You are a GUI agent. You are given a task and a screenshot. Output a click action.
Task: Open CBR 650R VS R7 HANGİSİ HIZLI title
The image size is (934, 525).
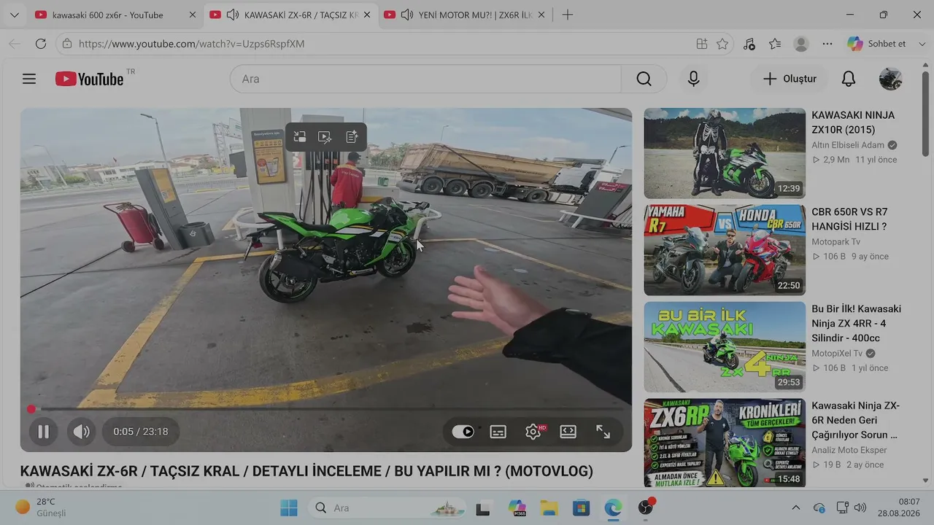850,219
